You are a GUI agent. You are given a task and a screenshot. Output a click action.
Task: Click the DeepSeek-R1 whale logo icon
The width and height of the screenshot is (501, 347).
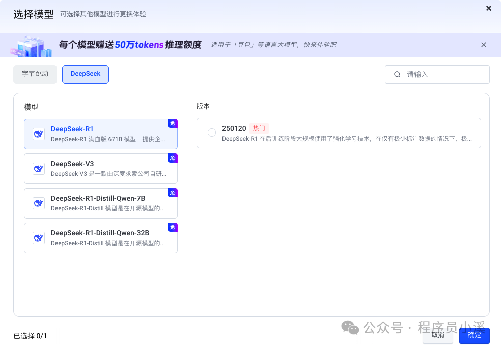point(39,134)
